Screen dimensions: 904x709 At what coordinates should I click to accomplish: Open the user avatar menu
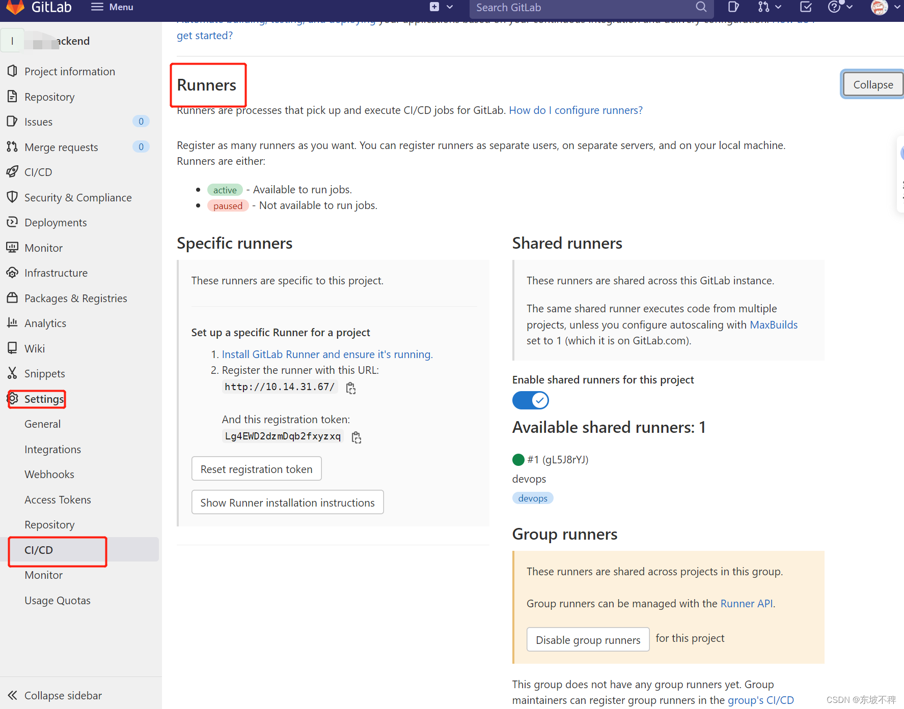885,7
